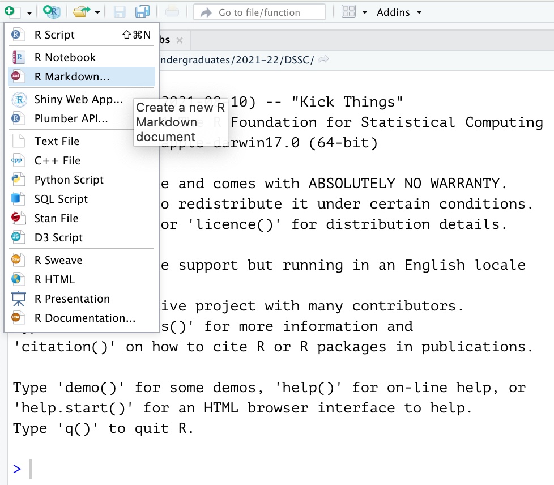Expand the recent files dropdown arrow
This screenshot has width=554, height=485.
97,12
